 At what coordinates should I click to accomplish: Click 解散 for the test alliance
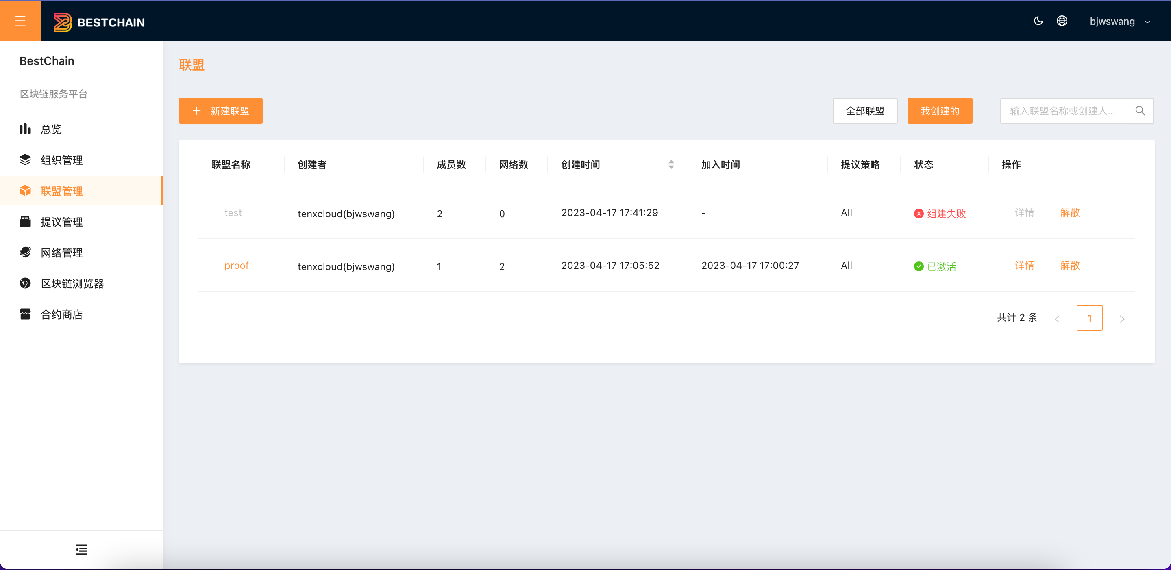point(1070,212)
